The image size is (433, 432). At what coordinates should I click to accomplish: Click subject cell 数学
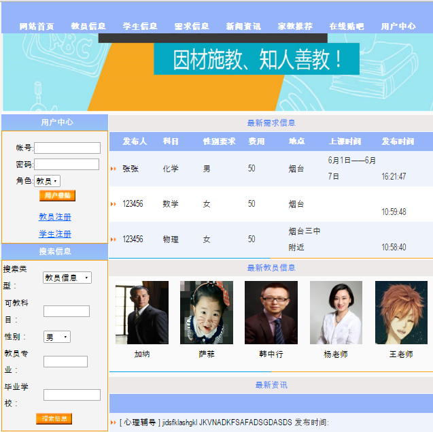(x=171, y=204)
